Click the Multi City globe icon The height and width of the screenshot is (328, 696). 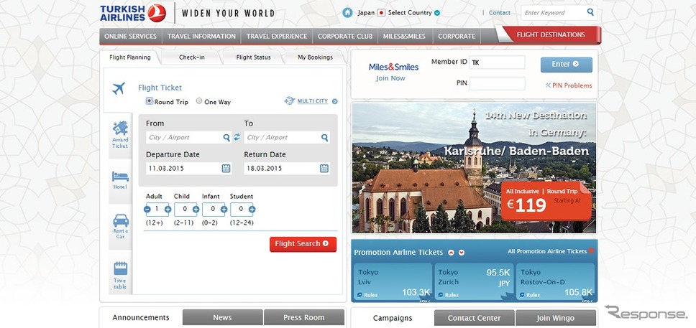pyautogui.click(x=290, y=100)
